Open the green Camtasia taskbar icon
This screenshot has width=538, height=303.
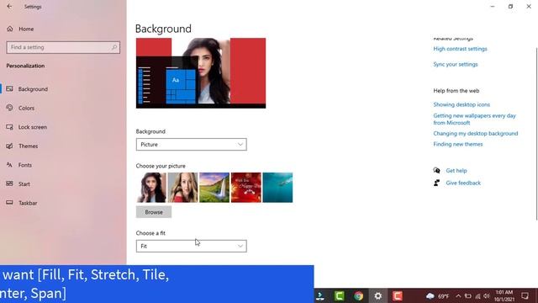point(340,295)
